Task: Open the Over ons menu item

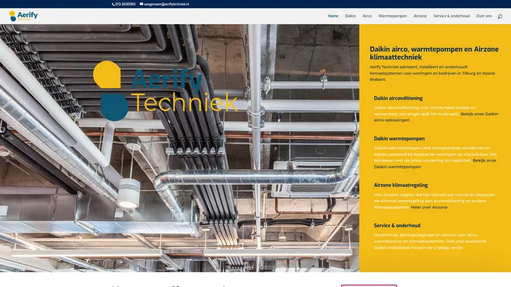Action: coord(484,16)
